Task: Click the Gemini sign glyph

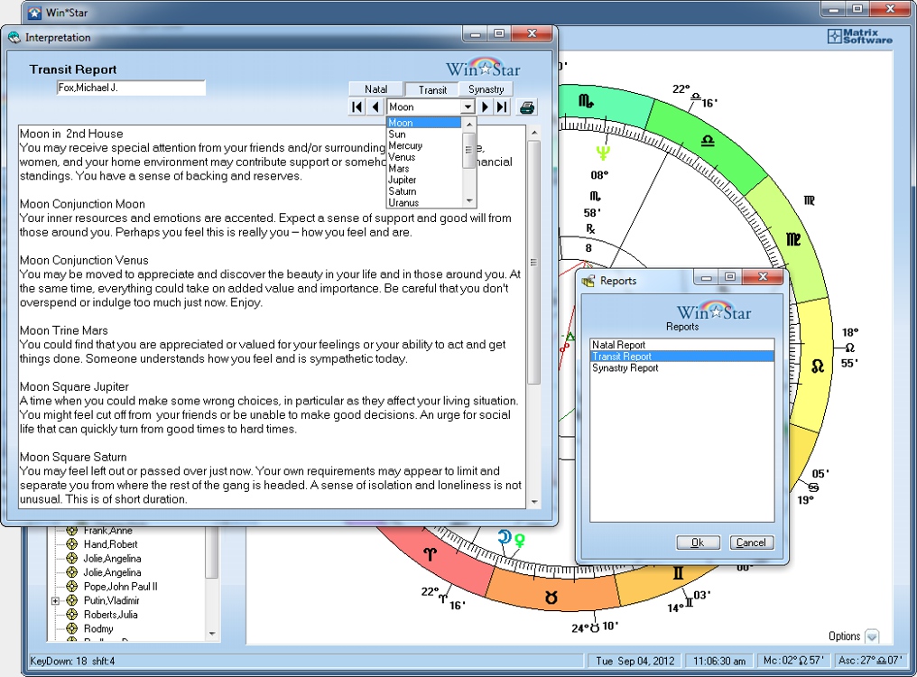Action: coord(678,573)
